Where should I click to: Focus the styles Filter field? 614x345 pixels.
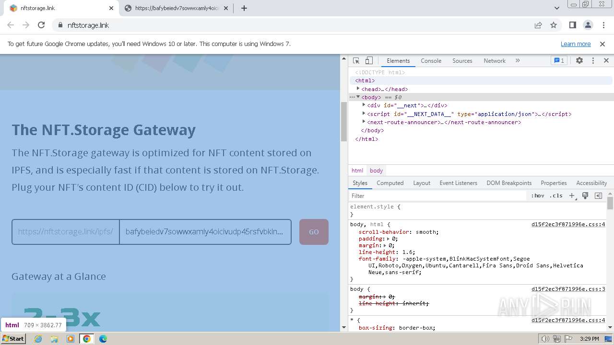pos(437,195)
